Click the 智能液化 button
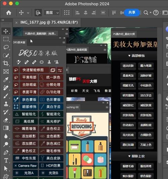168x179 pixels. click(x=51, y=114)
